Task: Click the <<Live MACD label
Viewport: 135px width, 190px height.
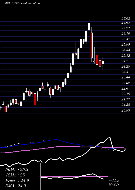Action: click(114, 183)
